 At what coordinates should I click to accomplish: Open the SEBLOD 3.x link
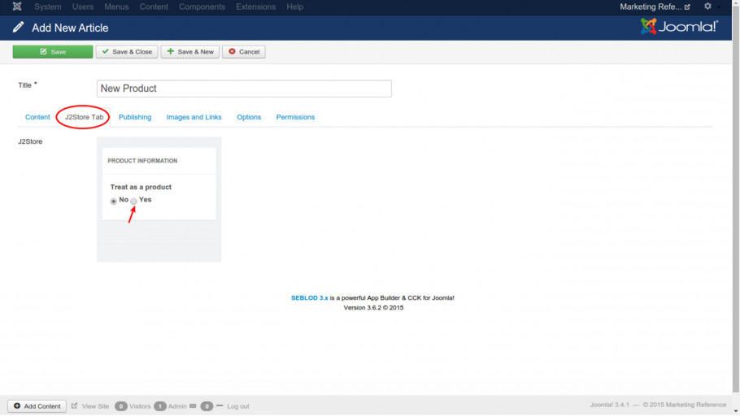click(x=310, y=297)
